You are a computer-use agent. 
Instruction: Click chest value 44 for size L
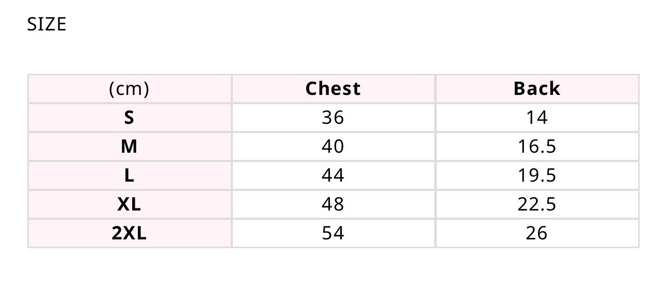click(x=333, y=176)
